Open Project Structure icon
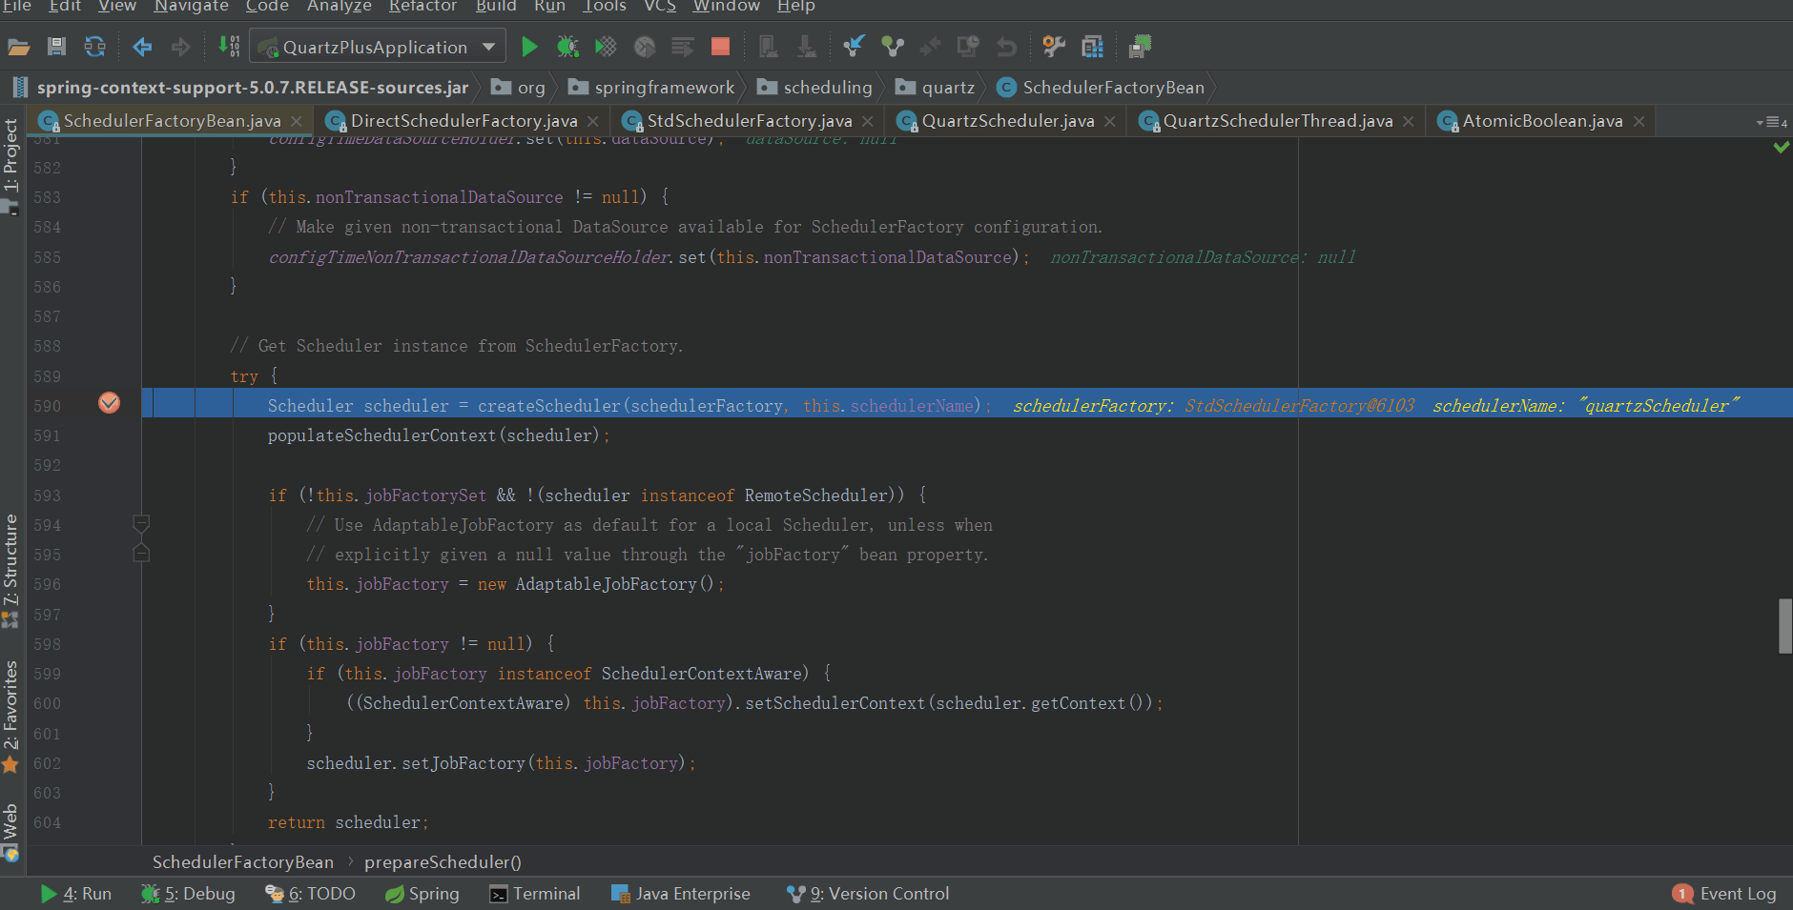 1092,46
